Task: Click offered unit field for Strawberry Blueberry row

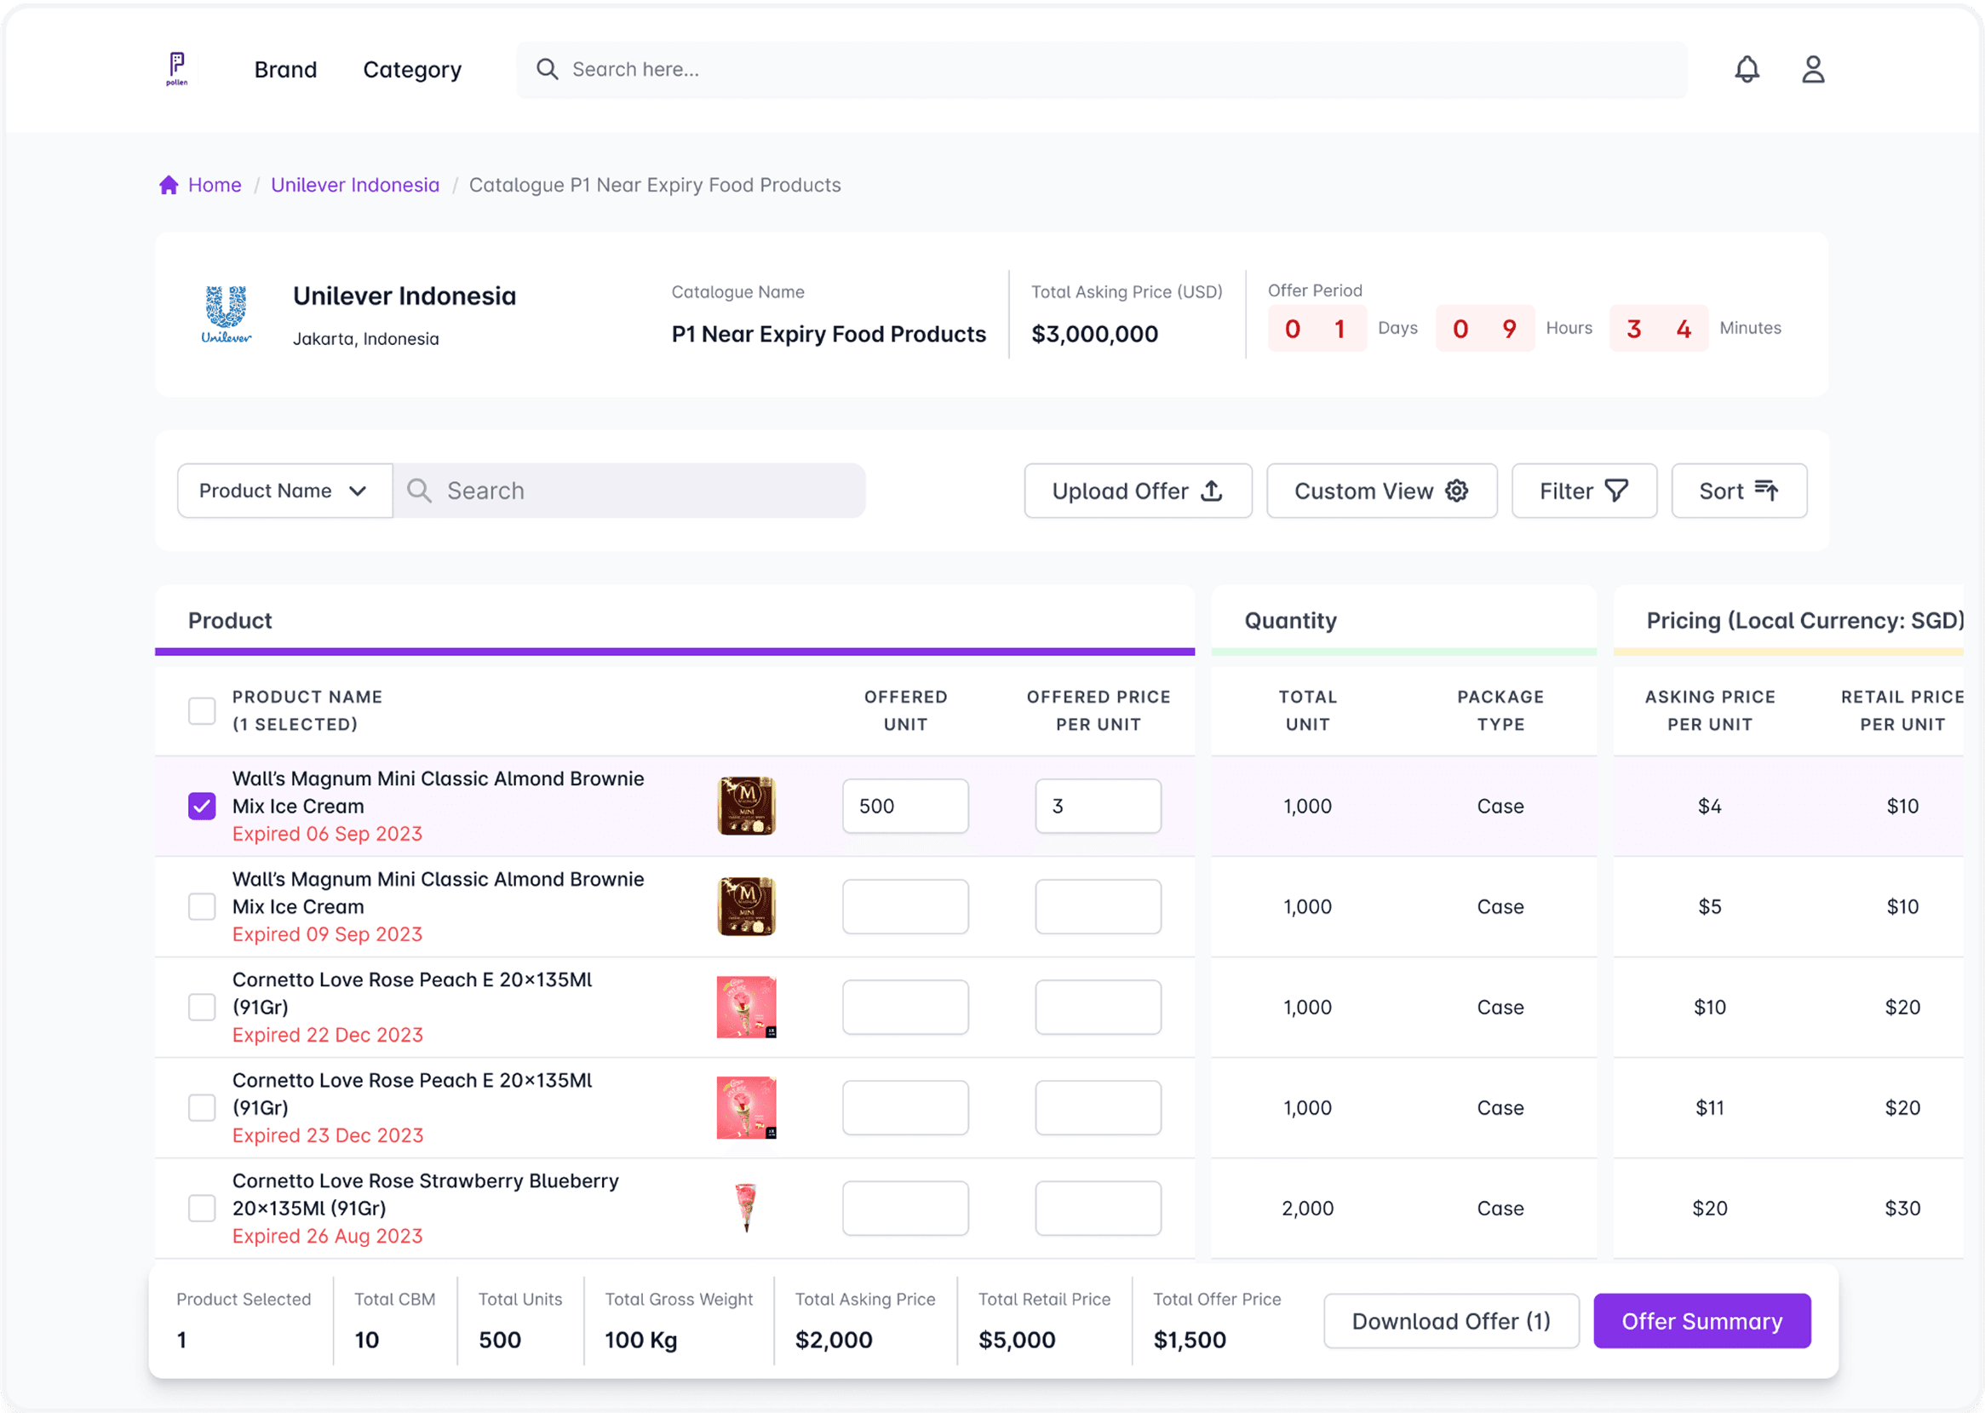Action: pyautogui.click(x=904, y=1209)
